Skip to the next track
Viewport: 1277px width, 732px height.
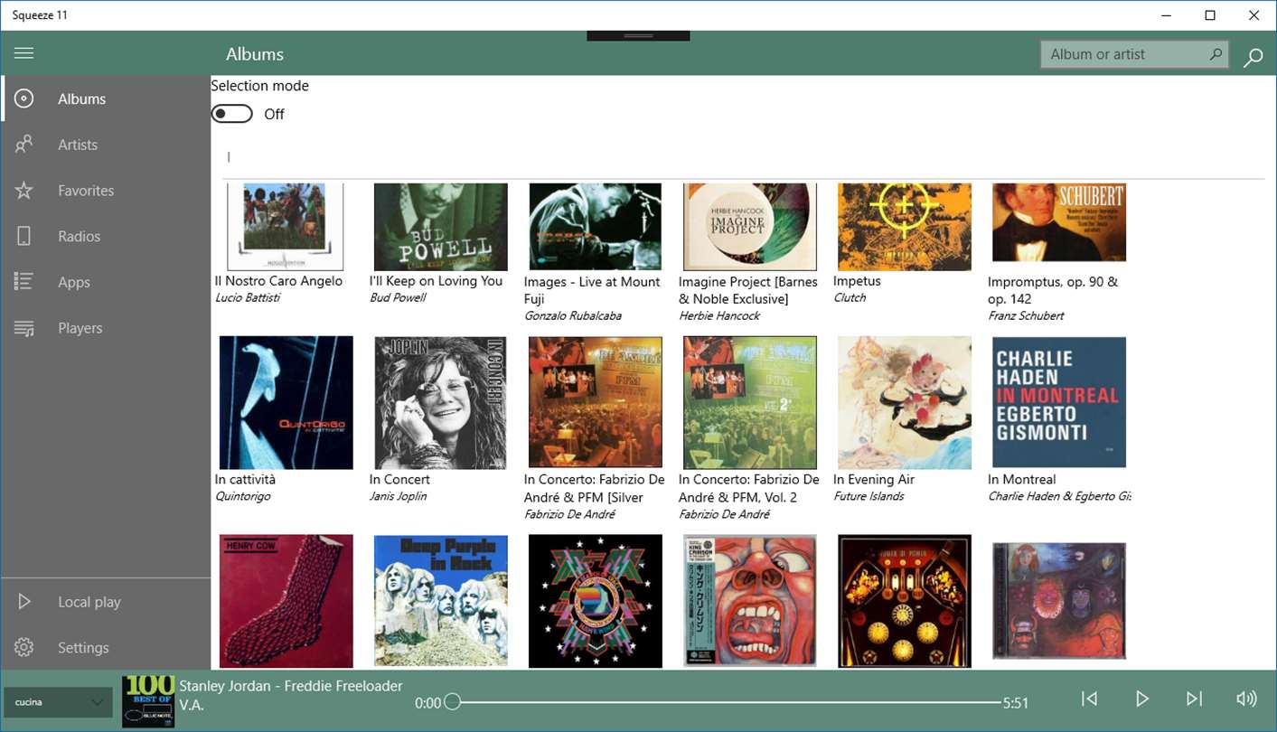(1194, 699)
